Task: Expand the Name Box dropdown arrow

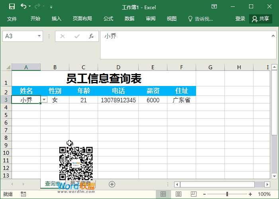Action: (39, 36)
